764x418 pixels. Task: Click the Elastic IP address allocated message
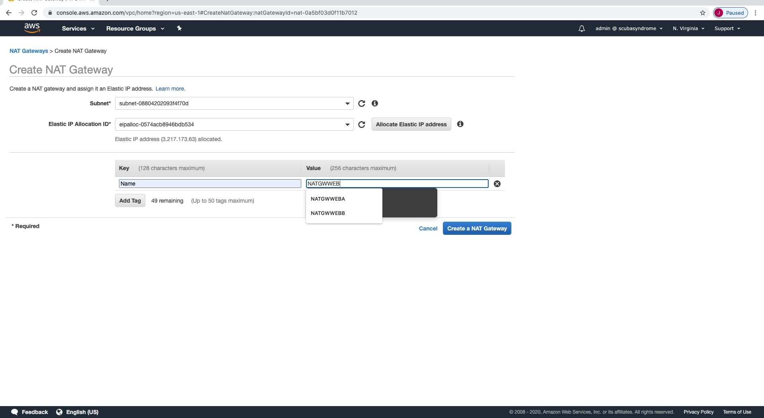click(168, 139)
